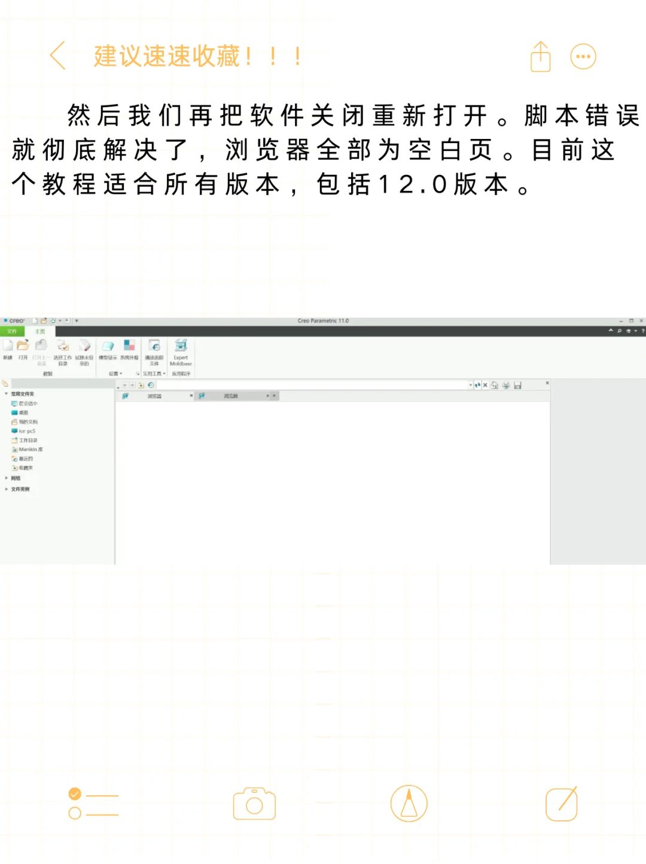Expand the 网络 (Network) tree node
The width and height of the screenshot is (646, 864).
point(6,478)
